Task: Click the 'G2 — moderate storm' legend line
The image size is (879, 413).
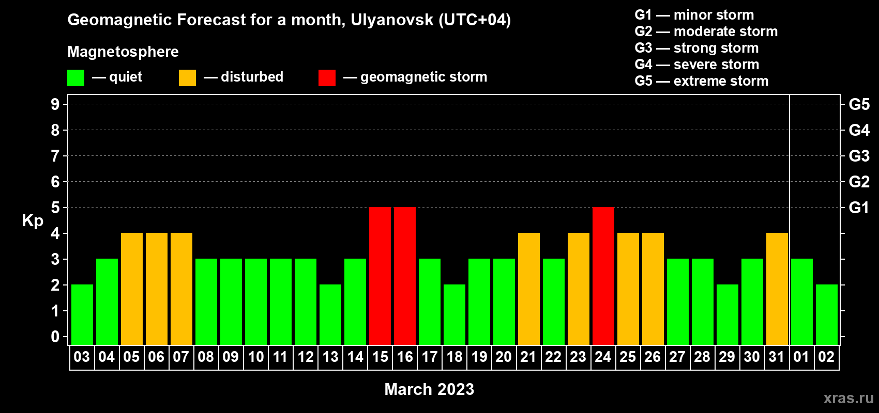Action: tap(706, 31)
